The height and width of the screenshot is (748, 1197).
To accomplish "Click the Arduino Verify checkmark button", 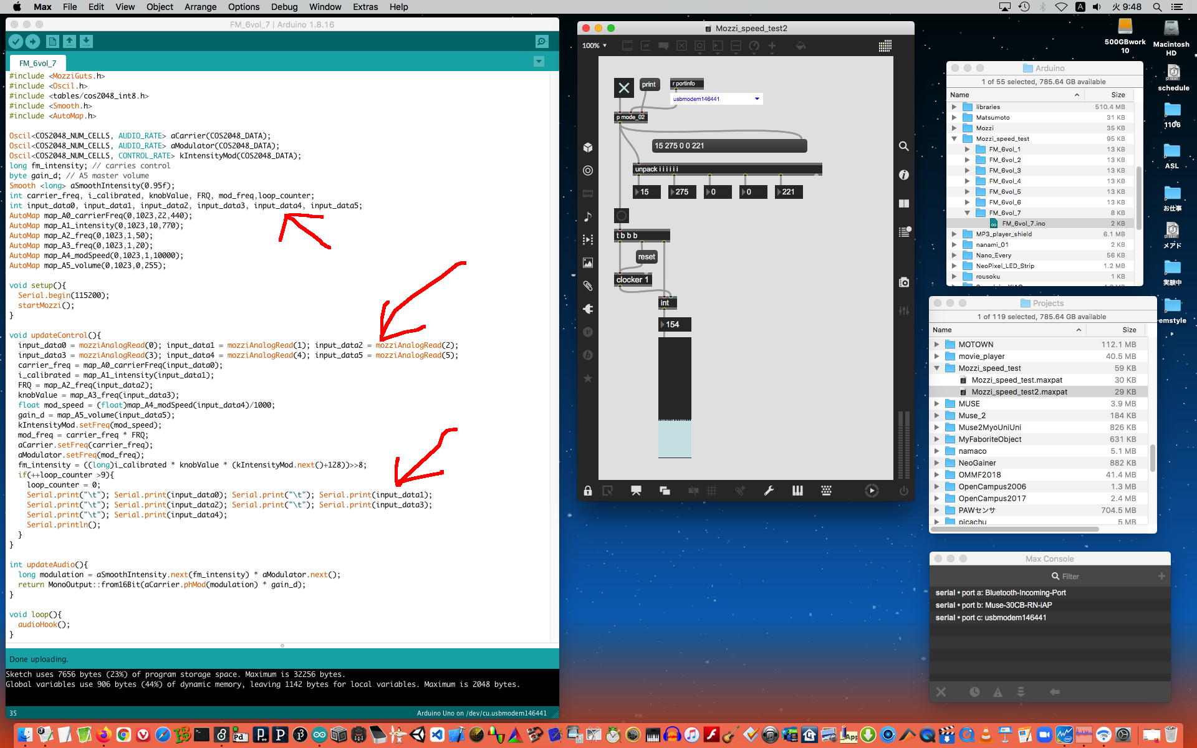I will 16,41.
